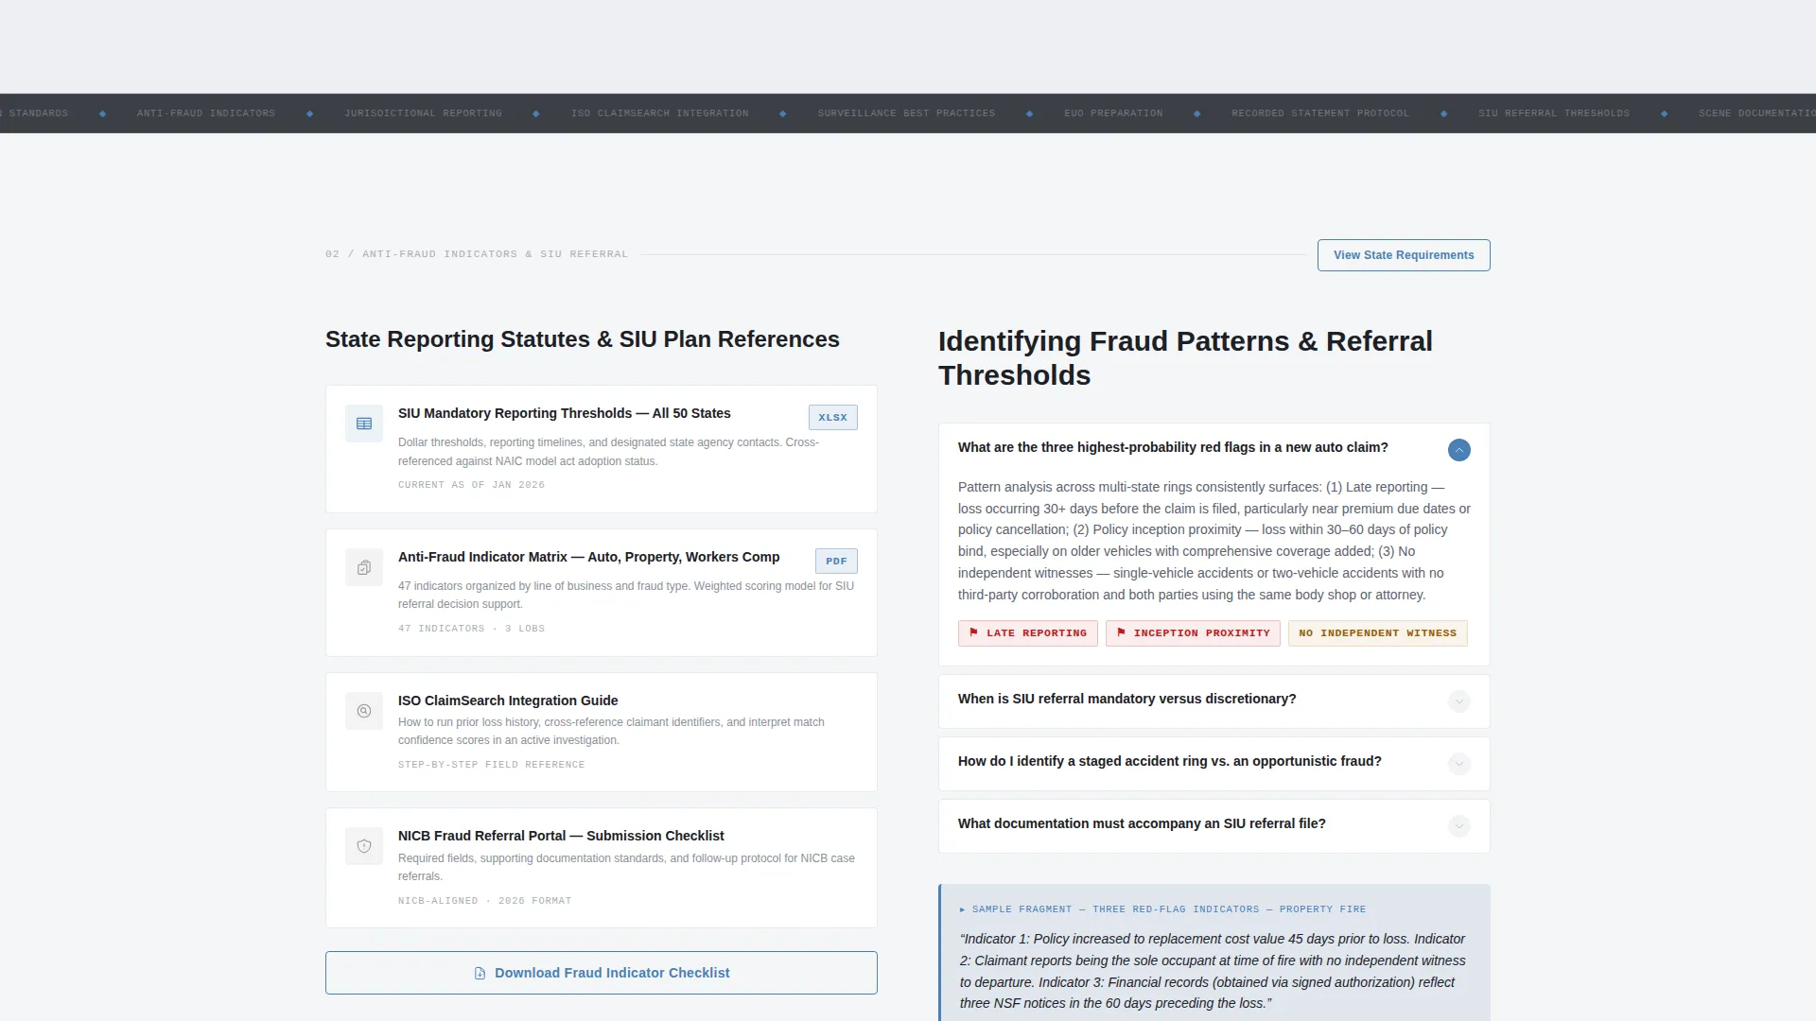This screenshot has height=1021, width=1816.
Task: Click the shield icon for NICB Fraud Referral Portal
Action: [364, 846]
